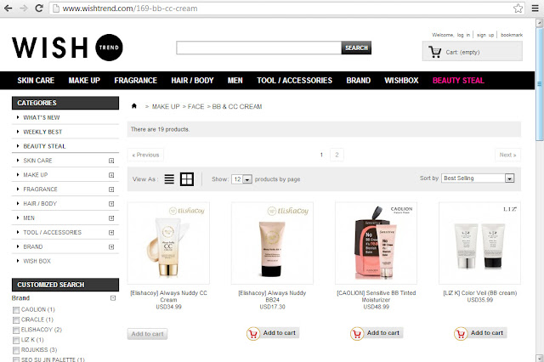Open WISH BOX sidebar category
Viewport: 544px width, 362px height.
pyautogui.click(x=37, y=261)
